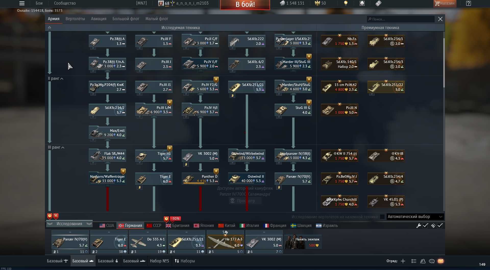Toggle helicopter research on ground vehicles checkbox
Image resolution: width=490 pixels, height=270 pixels.
pyautogui.click(x=382, y=217)
